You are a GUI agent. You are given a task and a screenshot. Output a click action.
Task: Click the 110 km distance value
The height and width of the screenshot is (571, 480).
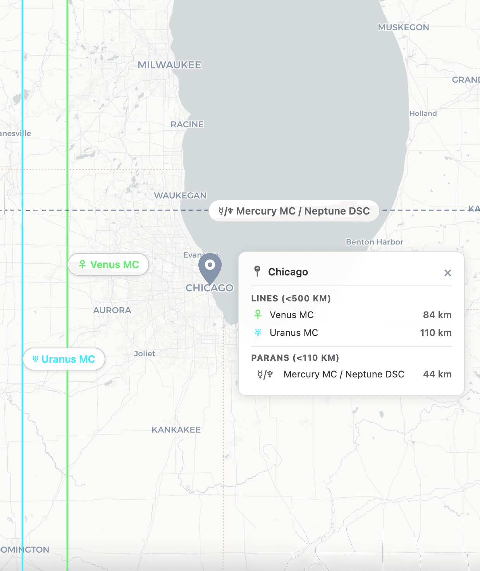click(x=436, y=332)
